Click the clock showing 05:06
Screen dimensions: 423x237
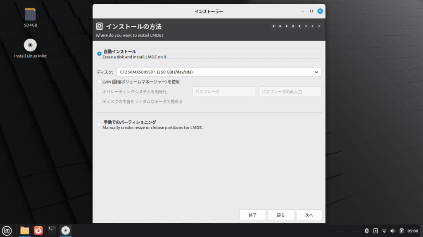click(x=413, y=231)
